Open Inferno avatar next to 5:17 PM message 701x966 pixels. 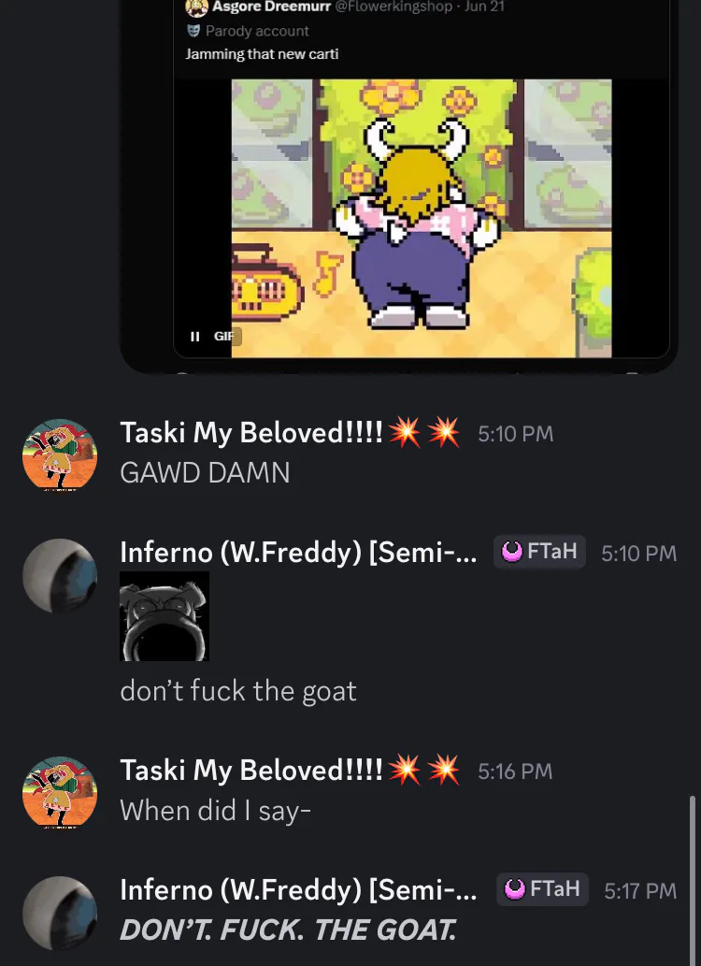point(60,913)
